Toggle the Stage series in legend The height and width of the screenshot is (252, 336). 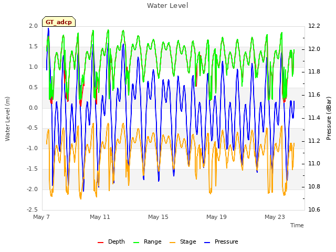tap(183, 241)
